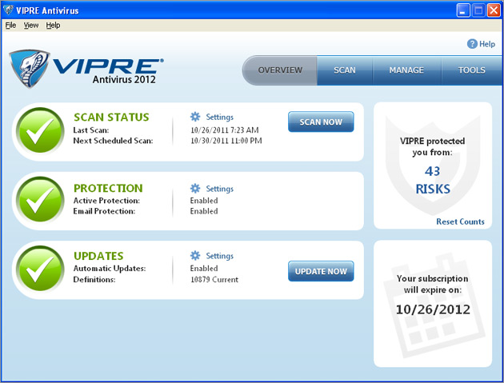The width and height of the screenshot is (504, 383).
Task: Click the subscription expiry date 10/26/2012
Action: [x=433, y=309]
